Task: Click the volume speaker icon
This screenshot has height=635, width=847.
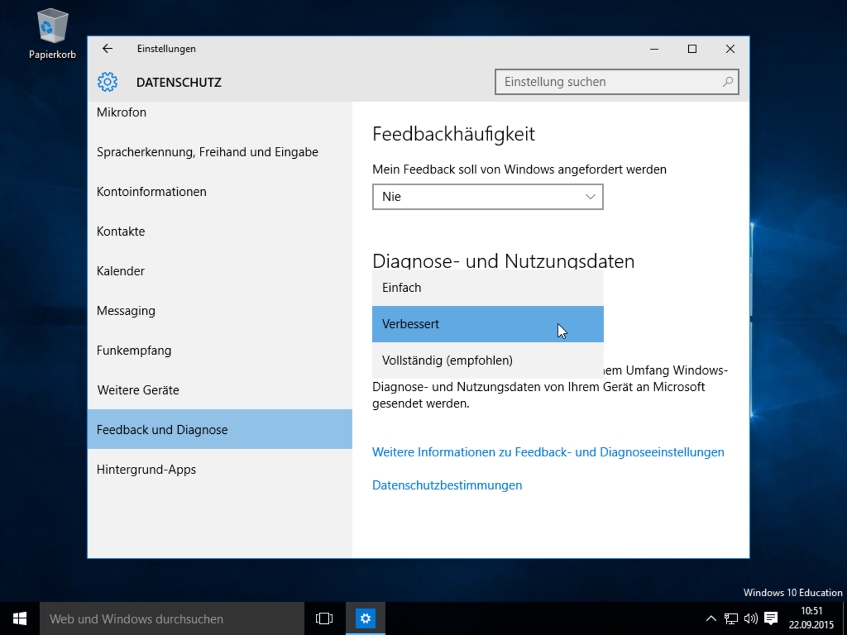Action: (751, 619)
